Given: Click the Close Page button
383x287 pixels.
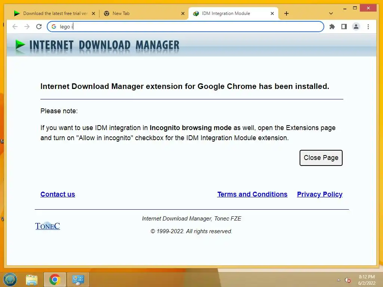Looking at the screenshot, I should click(321, 158).
